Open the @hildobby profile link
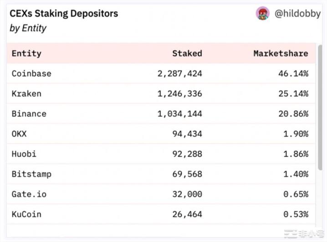 click(x=297, y=14)
